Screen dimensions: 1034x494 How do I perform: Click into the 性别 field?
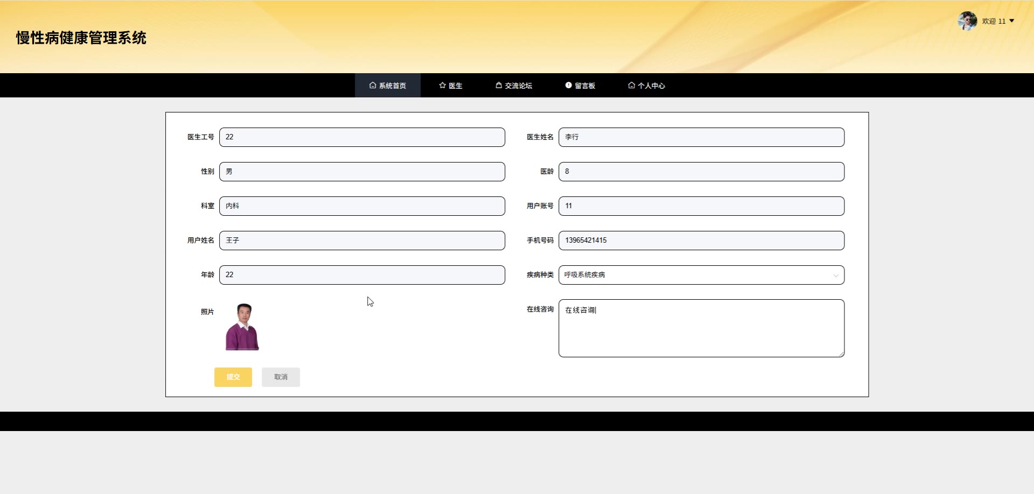pyautogui.click(x=362, y=172)
